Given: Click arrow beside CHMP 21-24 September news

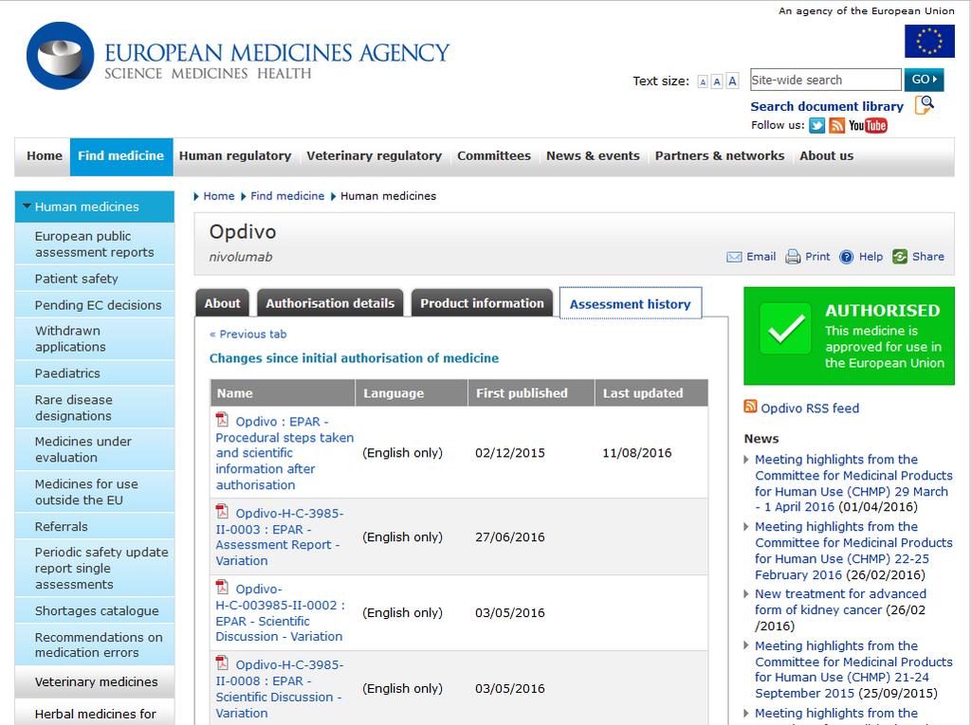Looking at the screenshot, I should [x=746, y=645].
